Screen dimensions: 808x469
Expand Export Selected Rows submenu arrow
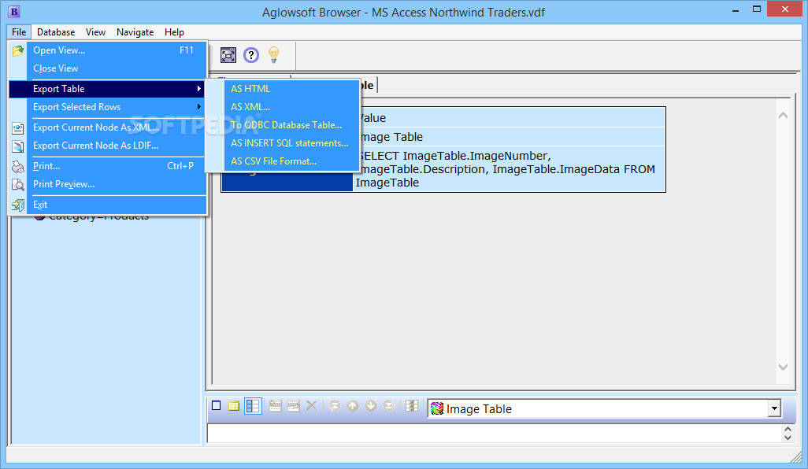[x=199, y=106]
